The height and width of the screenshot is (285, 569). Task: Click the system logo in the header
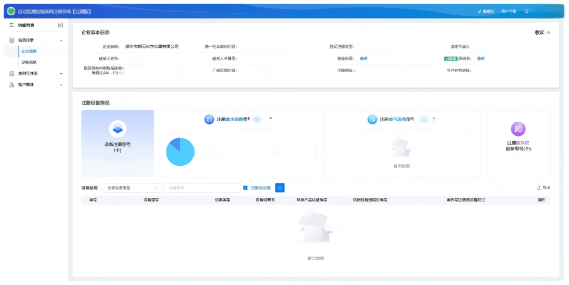pos(11,11)
